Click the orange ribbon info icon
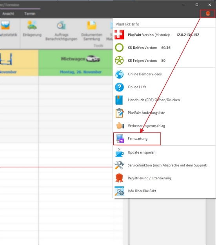The width and height of the screenshot is (216, 245). pos(208,14)
